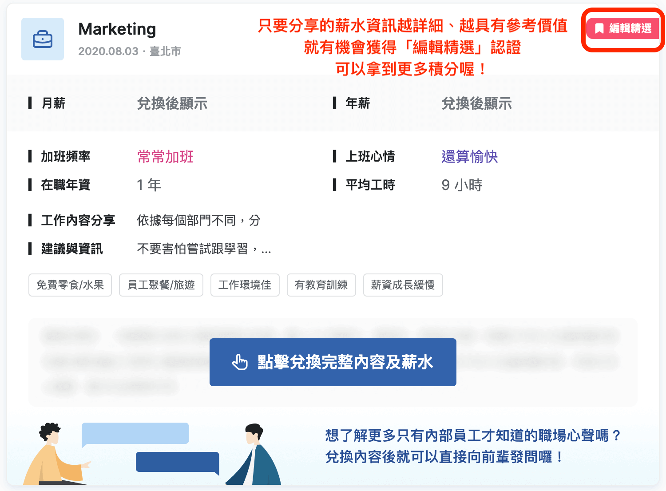This screenshot has height=491, width=666.
Task: Click the illustration of two people chatting
Action: point(152,453)
